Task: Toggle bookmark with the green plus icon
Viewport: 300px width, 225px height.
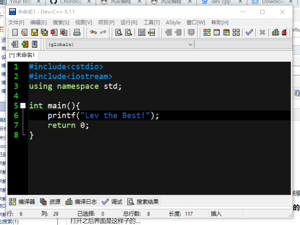Action: (25, 44)
